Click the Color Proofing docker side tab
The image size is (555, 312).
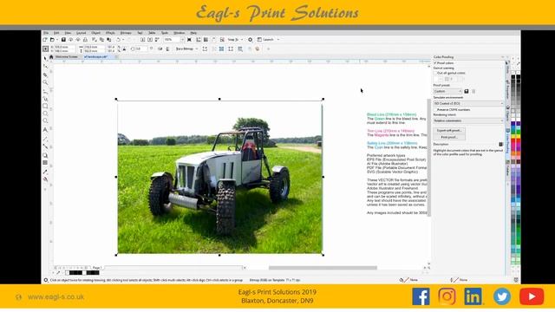[x=507, y=141]
